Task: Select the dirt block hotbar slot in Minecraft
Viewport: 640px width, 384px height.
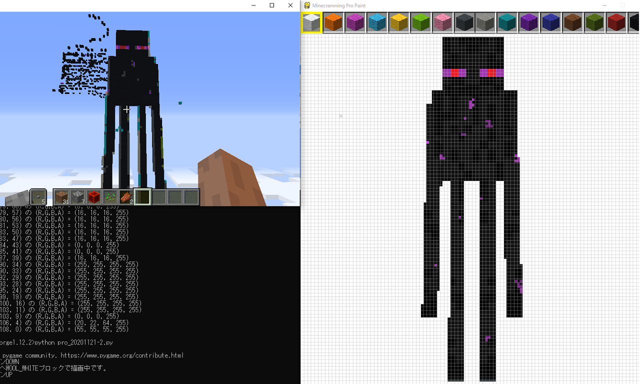Action: point(61,197)
